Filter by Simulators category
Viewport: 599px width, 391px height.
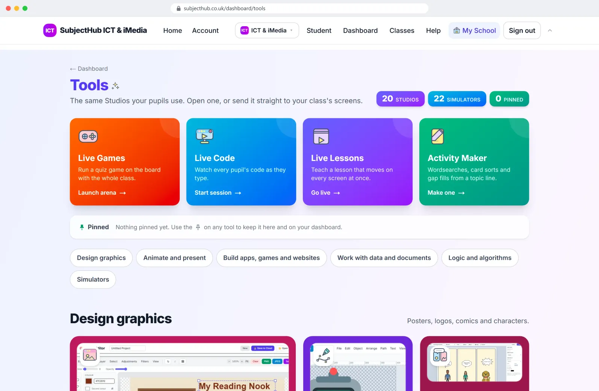pos(93,279)
